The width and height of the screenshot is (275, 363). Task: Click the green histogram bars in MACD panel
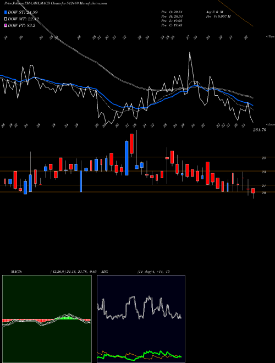click(x=67, y=318)
